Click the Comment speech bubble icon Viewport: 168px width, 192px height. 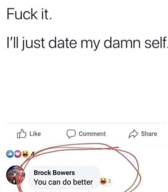click(x=71, y=134)
